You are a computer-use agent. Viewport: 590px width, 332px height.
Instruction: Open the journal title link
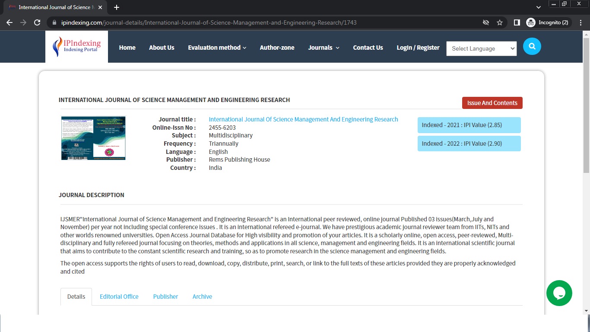pyautogui.click(x=303, y=119)
